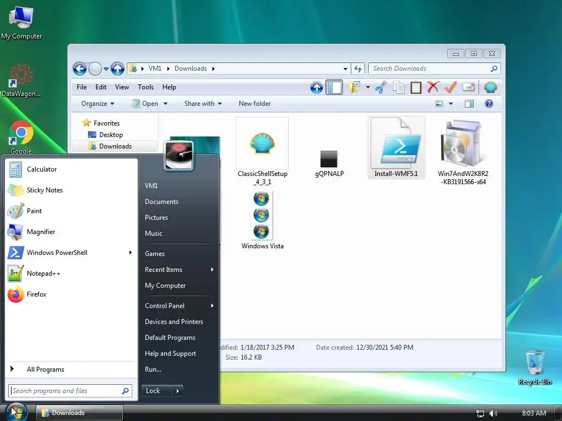Open recent pages dropdown next to Forward
Screen dimensions: 562x421
tap(106, 69)
